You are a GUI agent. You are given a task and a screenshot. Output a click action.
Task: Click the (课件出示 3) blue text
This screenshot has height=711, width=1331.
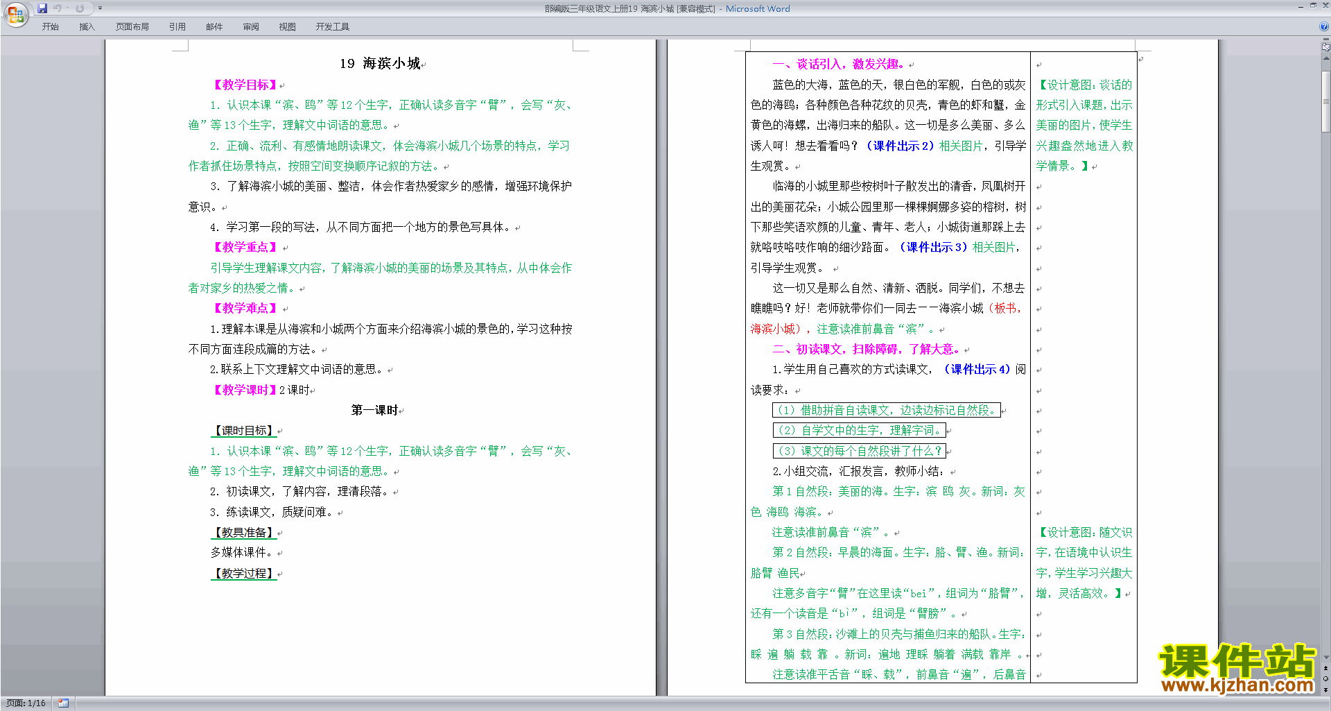click(x=933, y=247)
